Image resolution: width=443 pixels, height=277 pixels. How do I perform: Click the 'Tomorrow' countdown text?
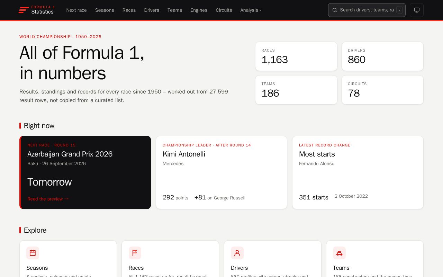pyautogui.click(x=49, y=182)
